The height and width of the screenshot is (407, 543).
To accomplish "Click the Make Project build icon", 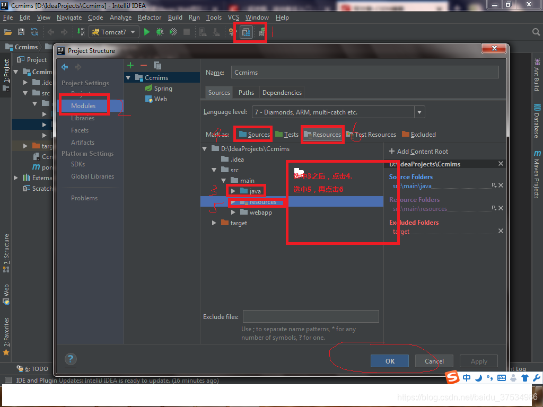I will pyautogui.click(x=81, y=32).
